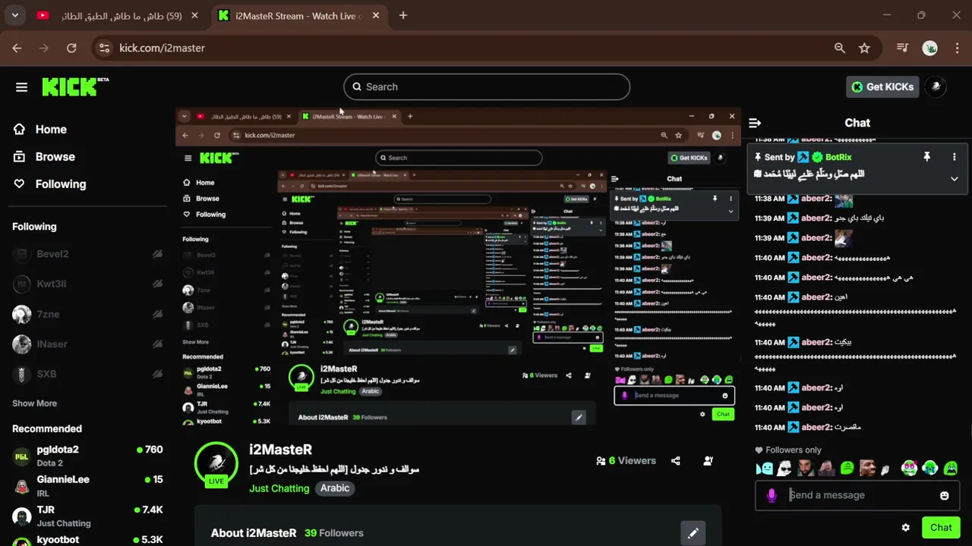Open recommended channel TJR
The image size is (972, 546).
click(x=87, y=516)
